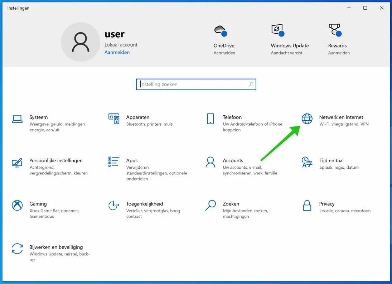Click the user profile avatar picture
The width and height of the screenshot is (392, 284).
(x=81, y=42)
